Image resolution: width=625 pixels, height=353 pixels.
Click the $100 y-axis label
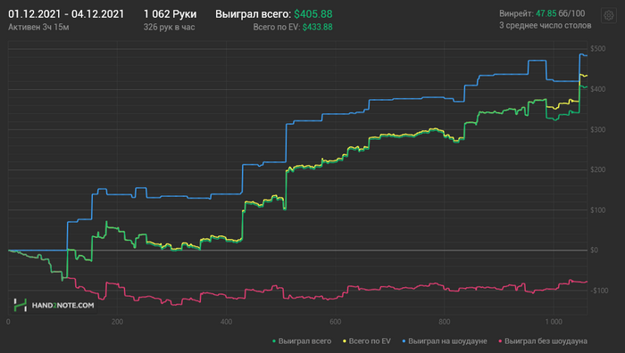[x=598, y=210]
